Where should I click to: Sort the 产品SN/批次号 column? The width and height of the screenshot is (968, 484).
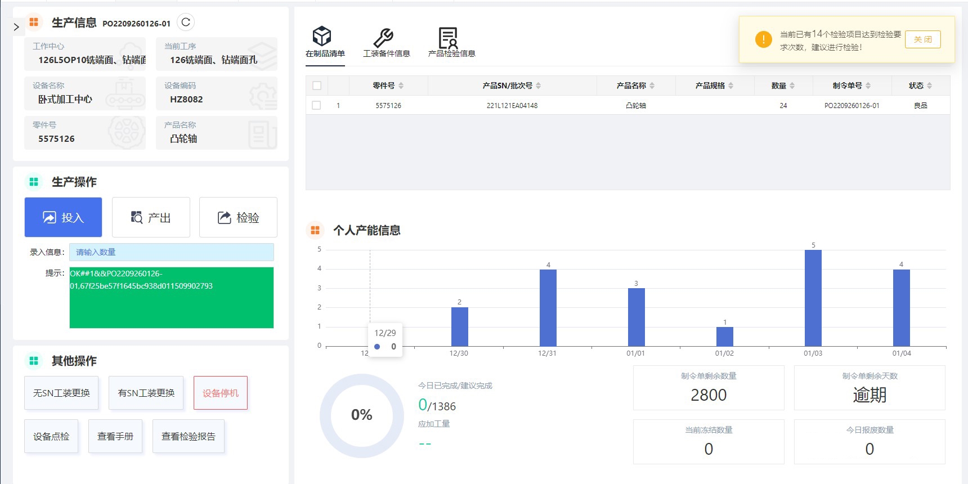click(539, 86)
